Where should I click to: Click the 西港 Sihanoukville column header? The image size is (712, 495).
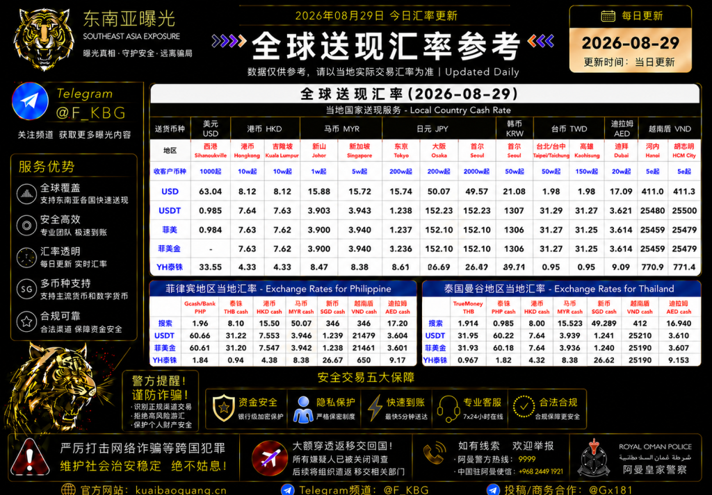coord(210,151)
